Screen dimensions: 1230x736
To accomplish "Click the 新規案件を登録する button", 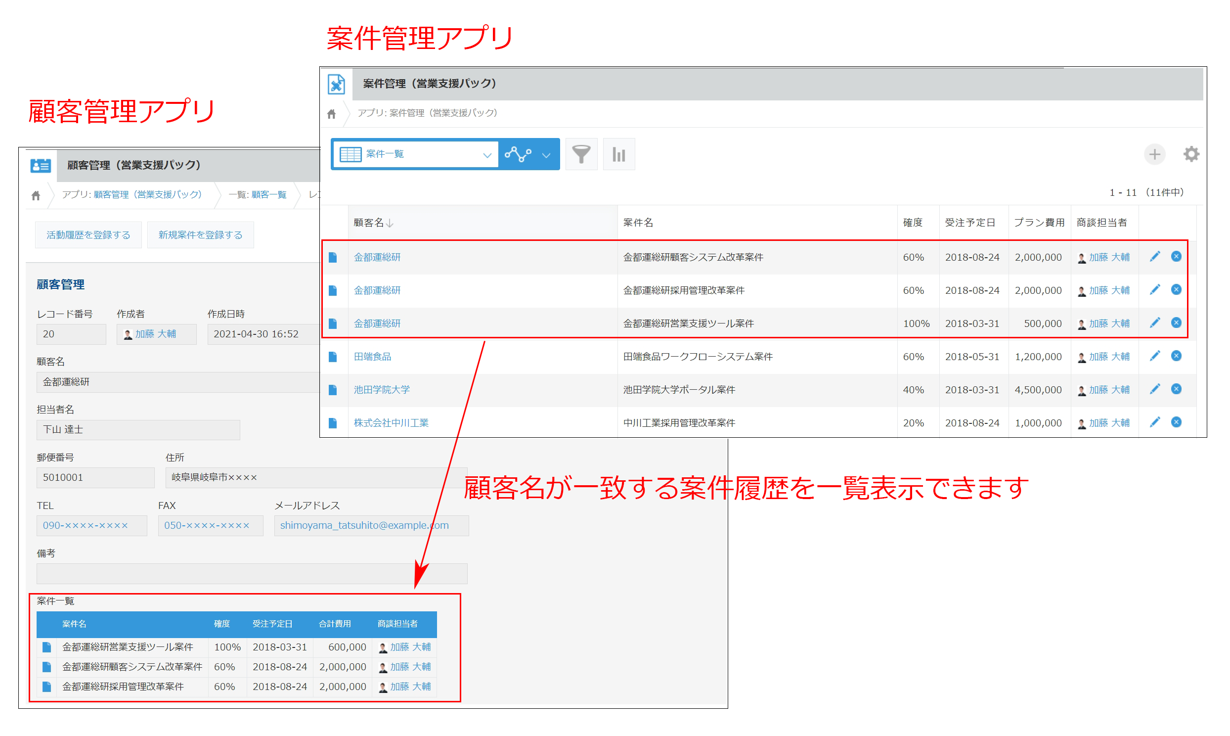I will point(200,234).
